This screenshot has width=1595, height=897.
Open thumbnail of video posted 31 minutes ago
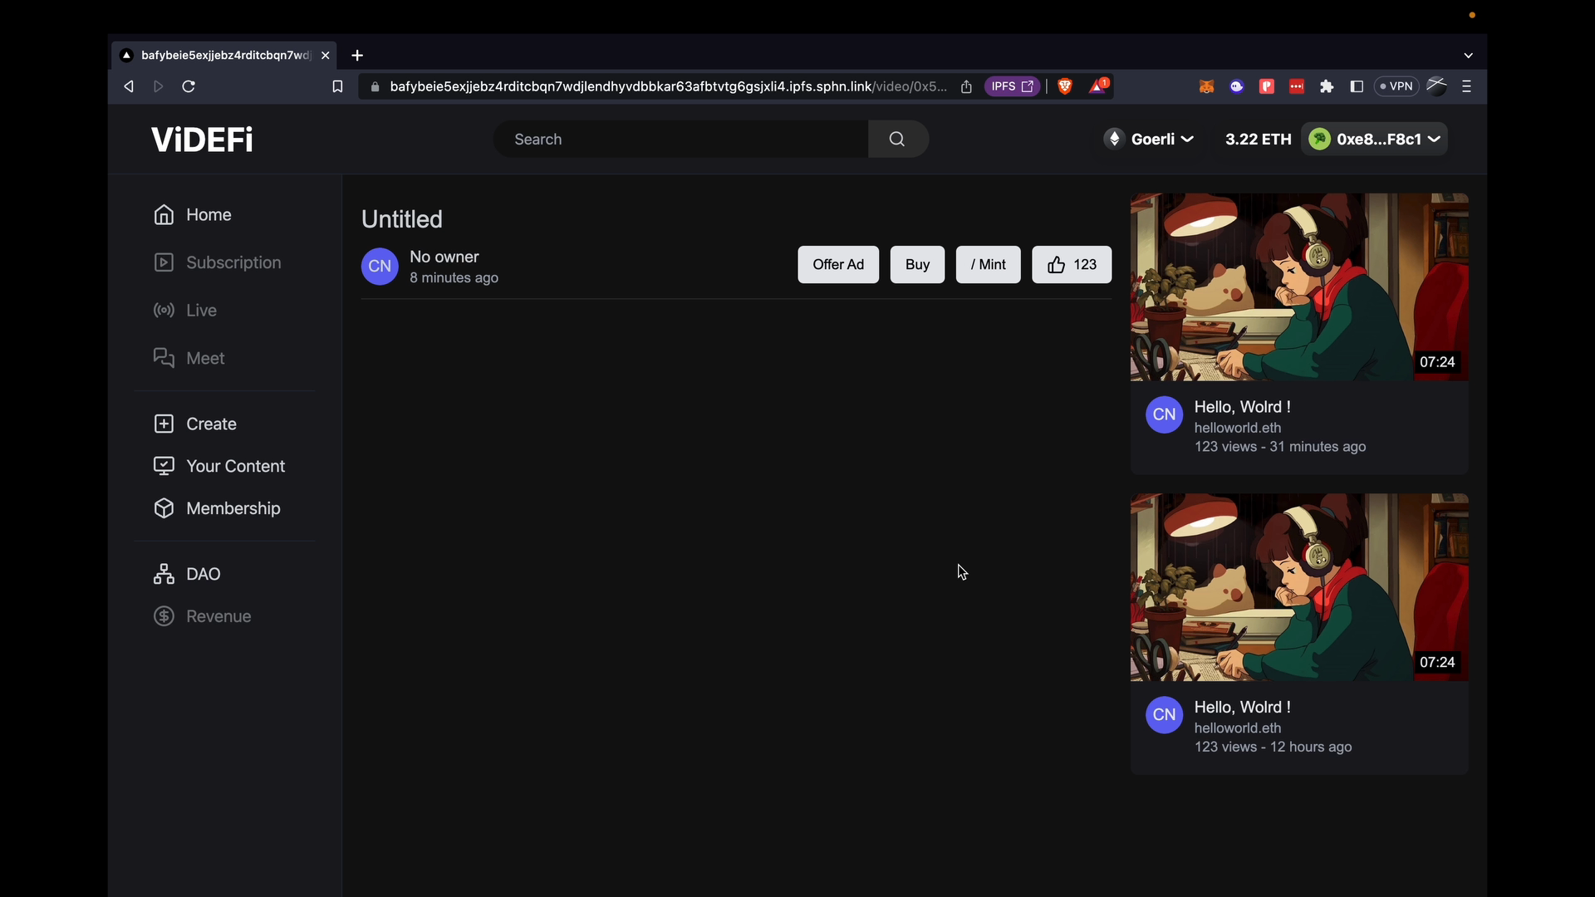(1299, 287)
